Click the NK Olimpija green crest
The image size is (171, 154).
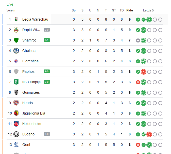pyautogui.click(x=16, y=82)
